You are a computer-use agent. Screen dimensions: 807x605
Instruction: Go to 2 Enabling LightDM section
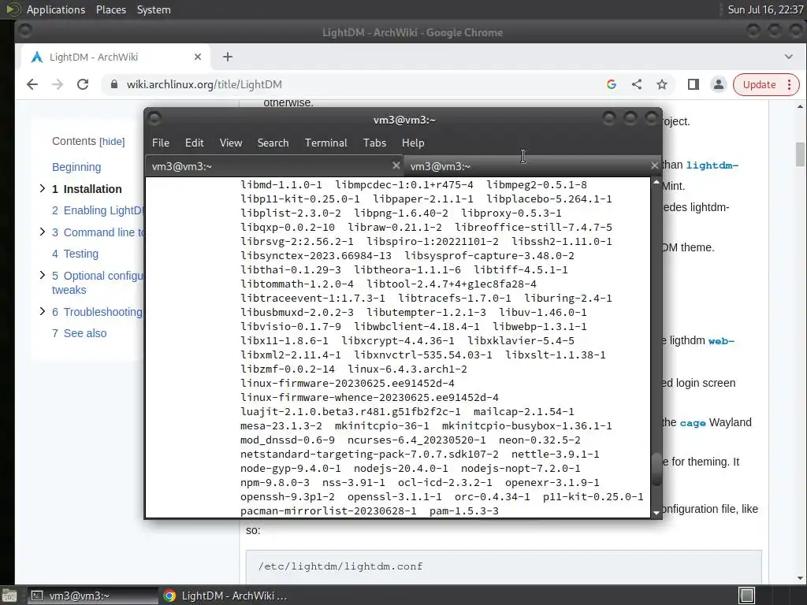[98, 210]
